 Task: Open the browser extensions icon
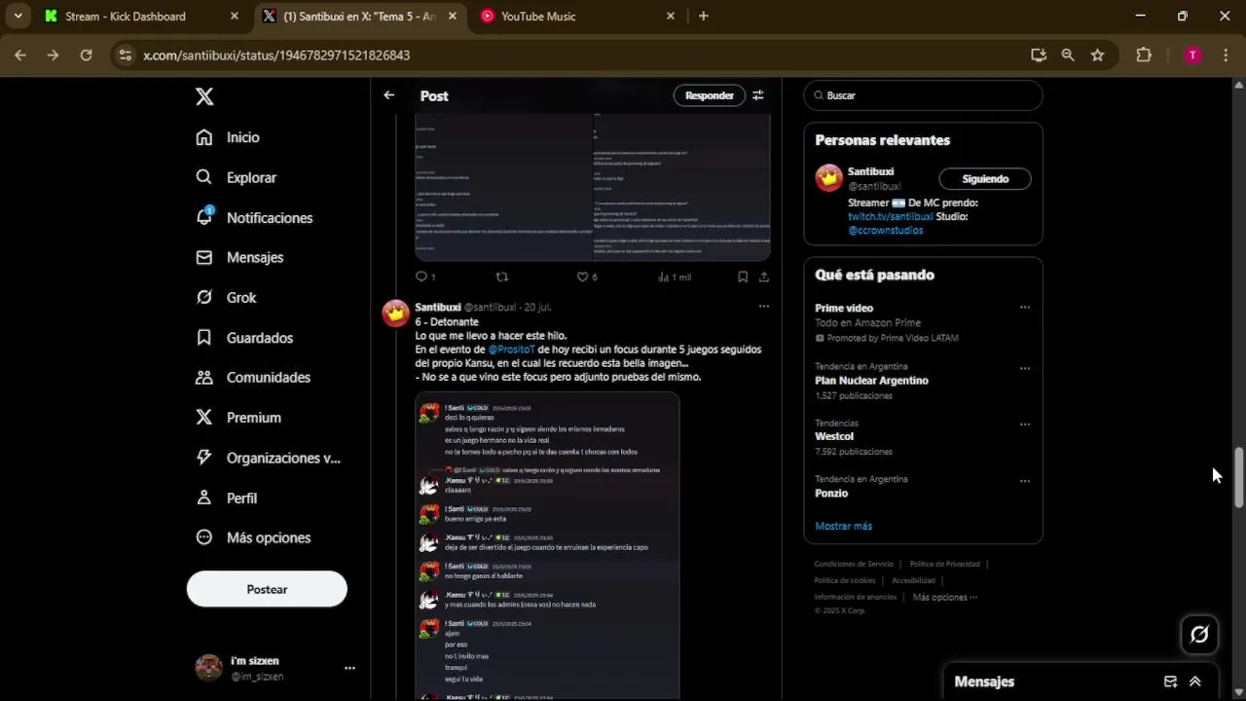pos(1144,55)
